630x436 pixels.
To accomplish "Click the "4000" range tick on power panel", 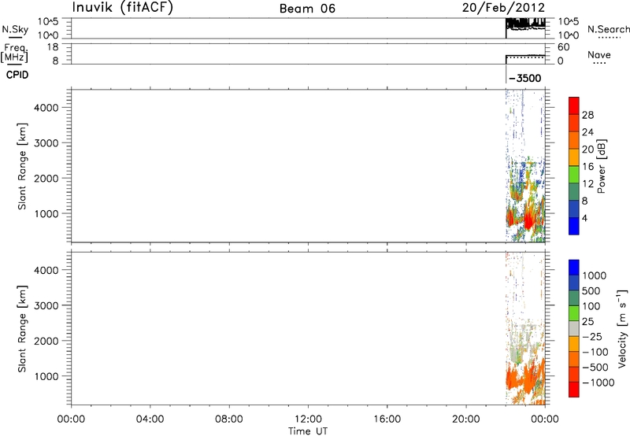I will point(46,108).
